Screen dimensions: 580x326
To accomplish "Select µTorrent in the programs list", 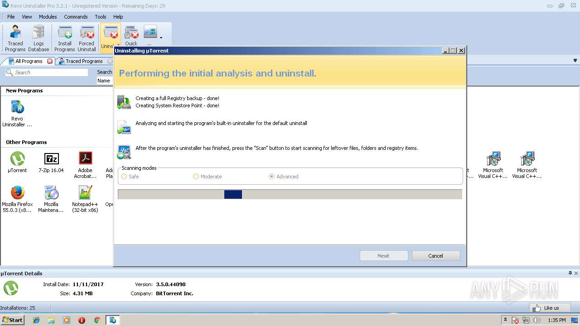I will pos(17,163).
